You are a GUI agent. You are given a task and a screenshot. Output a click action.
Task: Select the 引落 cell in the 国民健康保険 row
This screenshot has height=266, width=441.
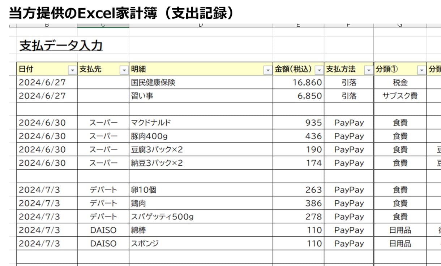point(349,83)
